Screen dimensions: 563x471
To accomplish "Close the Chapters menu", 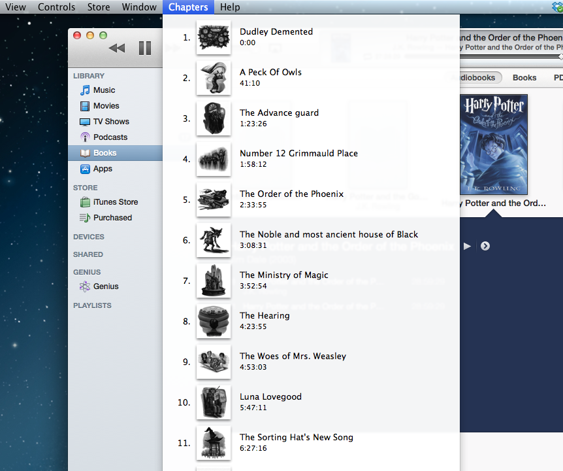I will point(188,7).
